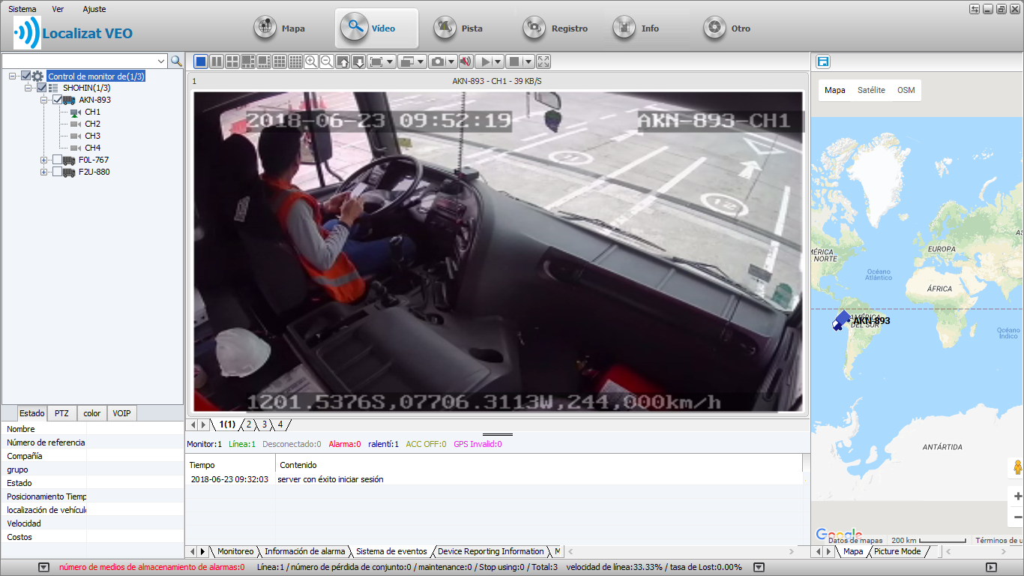
Task: Open the snapshot camera dropdown arrow
Action: pyautogui.click(x=451, y=61)
